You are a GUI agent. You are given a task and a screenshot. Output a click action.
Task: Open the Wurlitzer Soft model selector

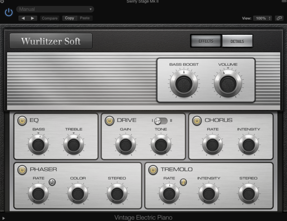51,41
